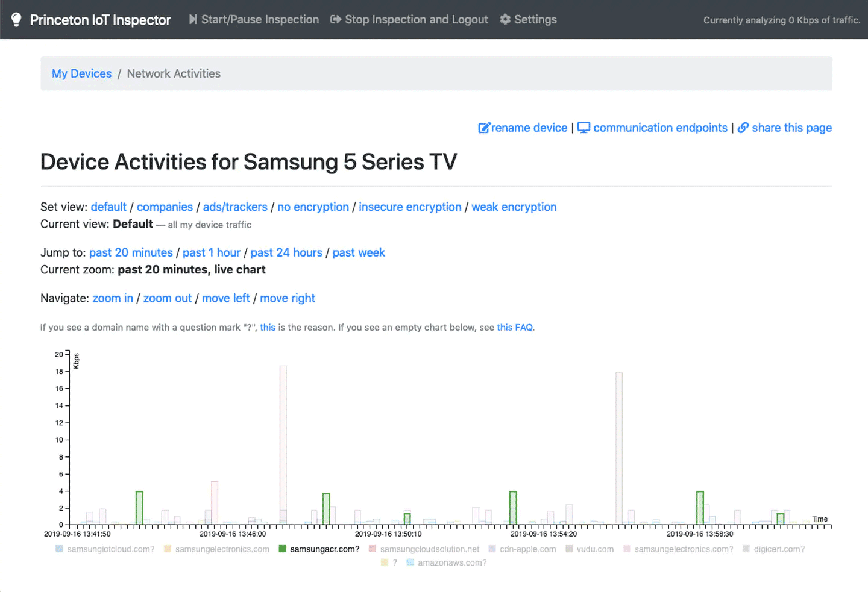The width and height of the screenshot is (868, 592).
Task: Click the Start/Pause Inspection play icon
Action: [193, 19]
